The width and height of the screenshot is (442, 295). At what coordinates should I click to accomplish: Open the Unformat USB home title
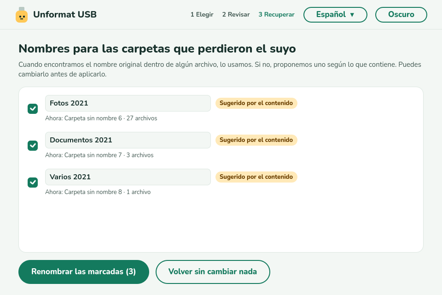tap(65, 14)
